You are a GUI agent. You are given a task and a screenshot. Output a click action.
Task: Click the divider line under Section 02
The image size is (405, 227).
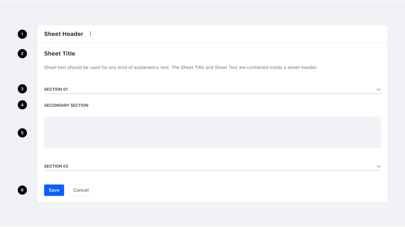pyautogui.click(x=212, y=170)
